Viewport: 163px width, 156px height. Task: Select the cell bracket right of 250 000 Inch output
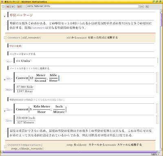(157, 119)
